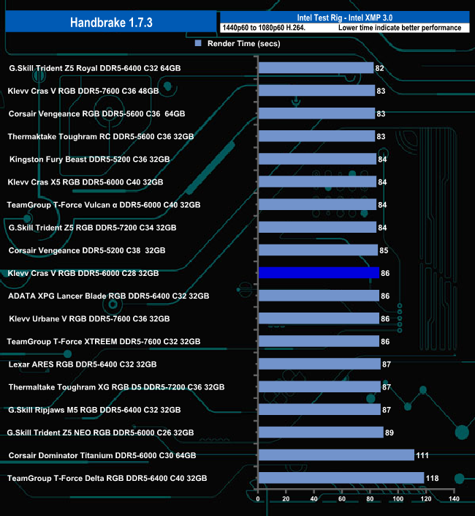Click the Handbrake 1.7.3 chart title
This screenshot has height=516, width=475.
coord(111,23)
